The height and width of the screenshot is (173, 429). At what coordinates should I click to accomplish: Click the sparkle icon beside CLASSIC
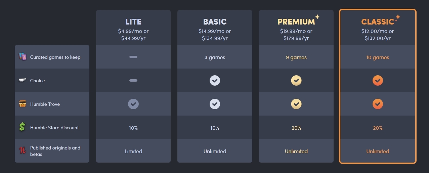tap(397, 17)
